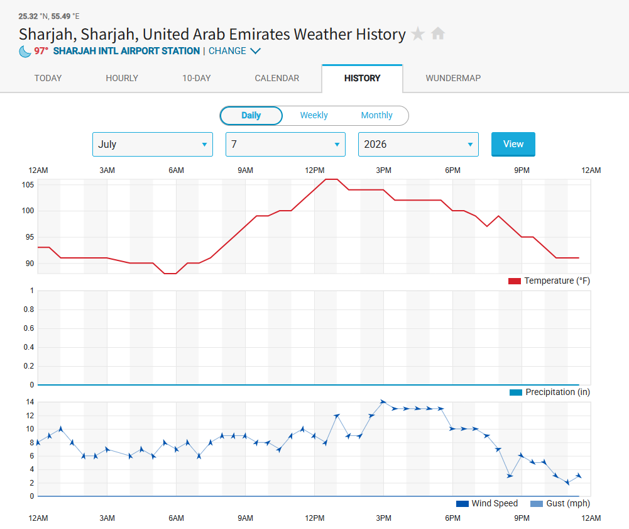
Task: Go to the CALENDAR tab
Action: point(276,78)
